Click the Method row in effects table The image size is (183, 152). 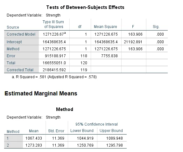86,49
